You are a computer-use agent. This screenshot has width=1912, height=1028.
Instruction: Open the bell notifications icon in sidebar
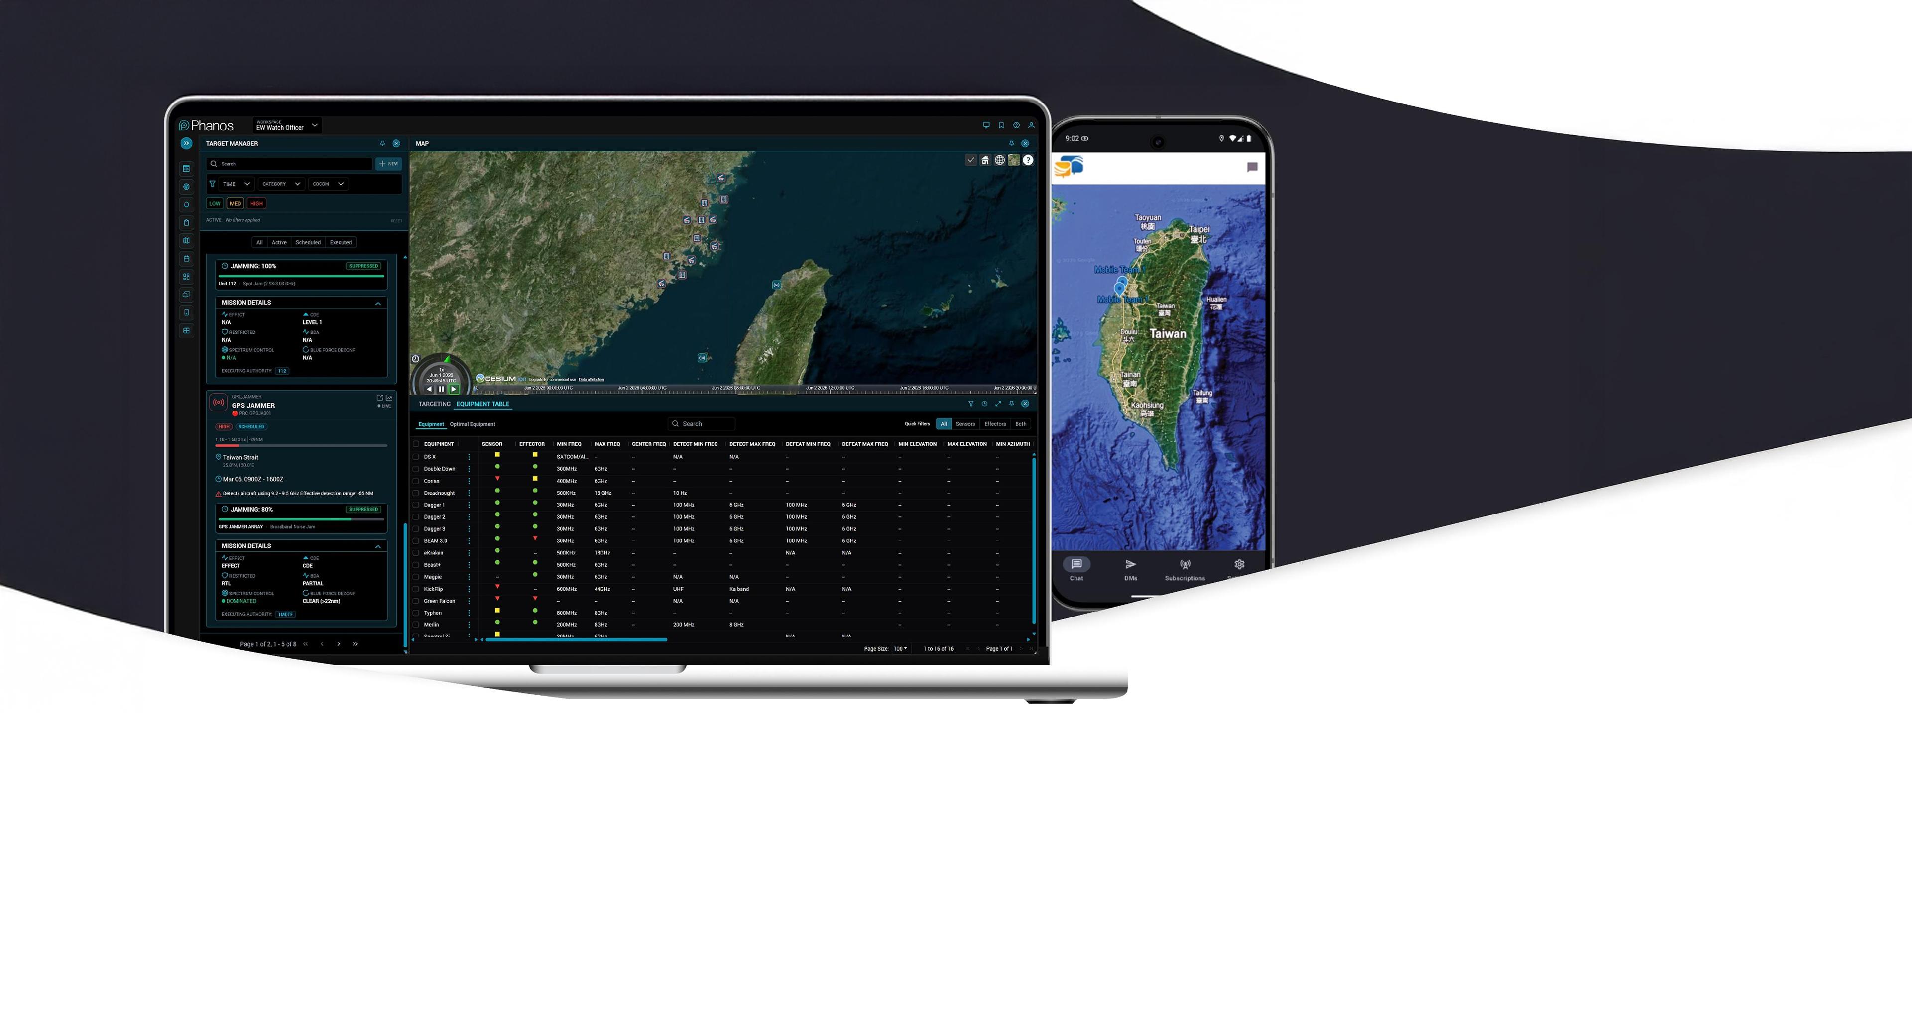coord(186,205)
